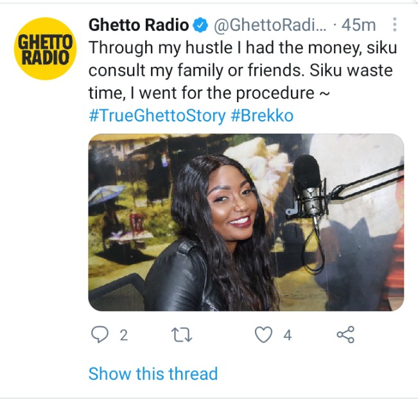Screen dimensions: 418x401
Task: Tap the share icon under the photo
Action: 345,335
